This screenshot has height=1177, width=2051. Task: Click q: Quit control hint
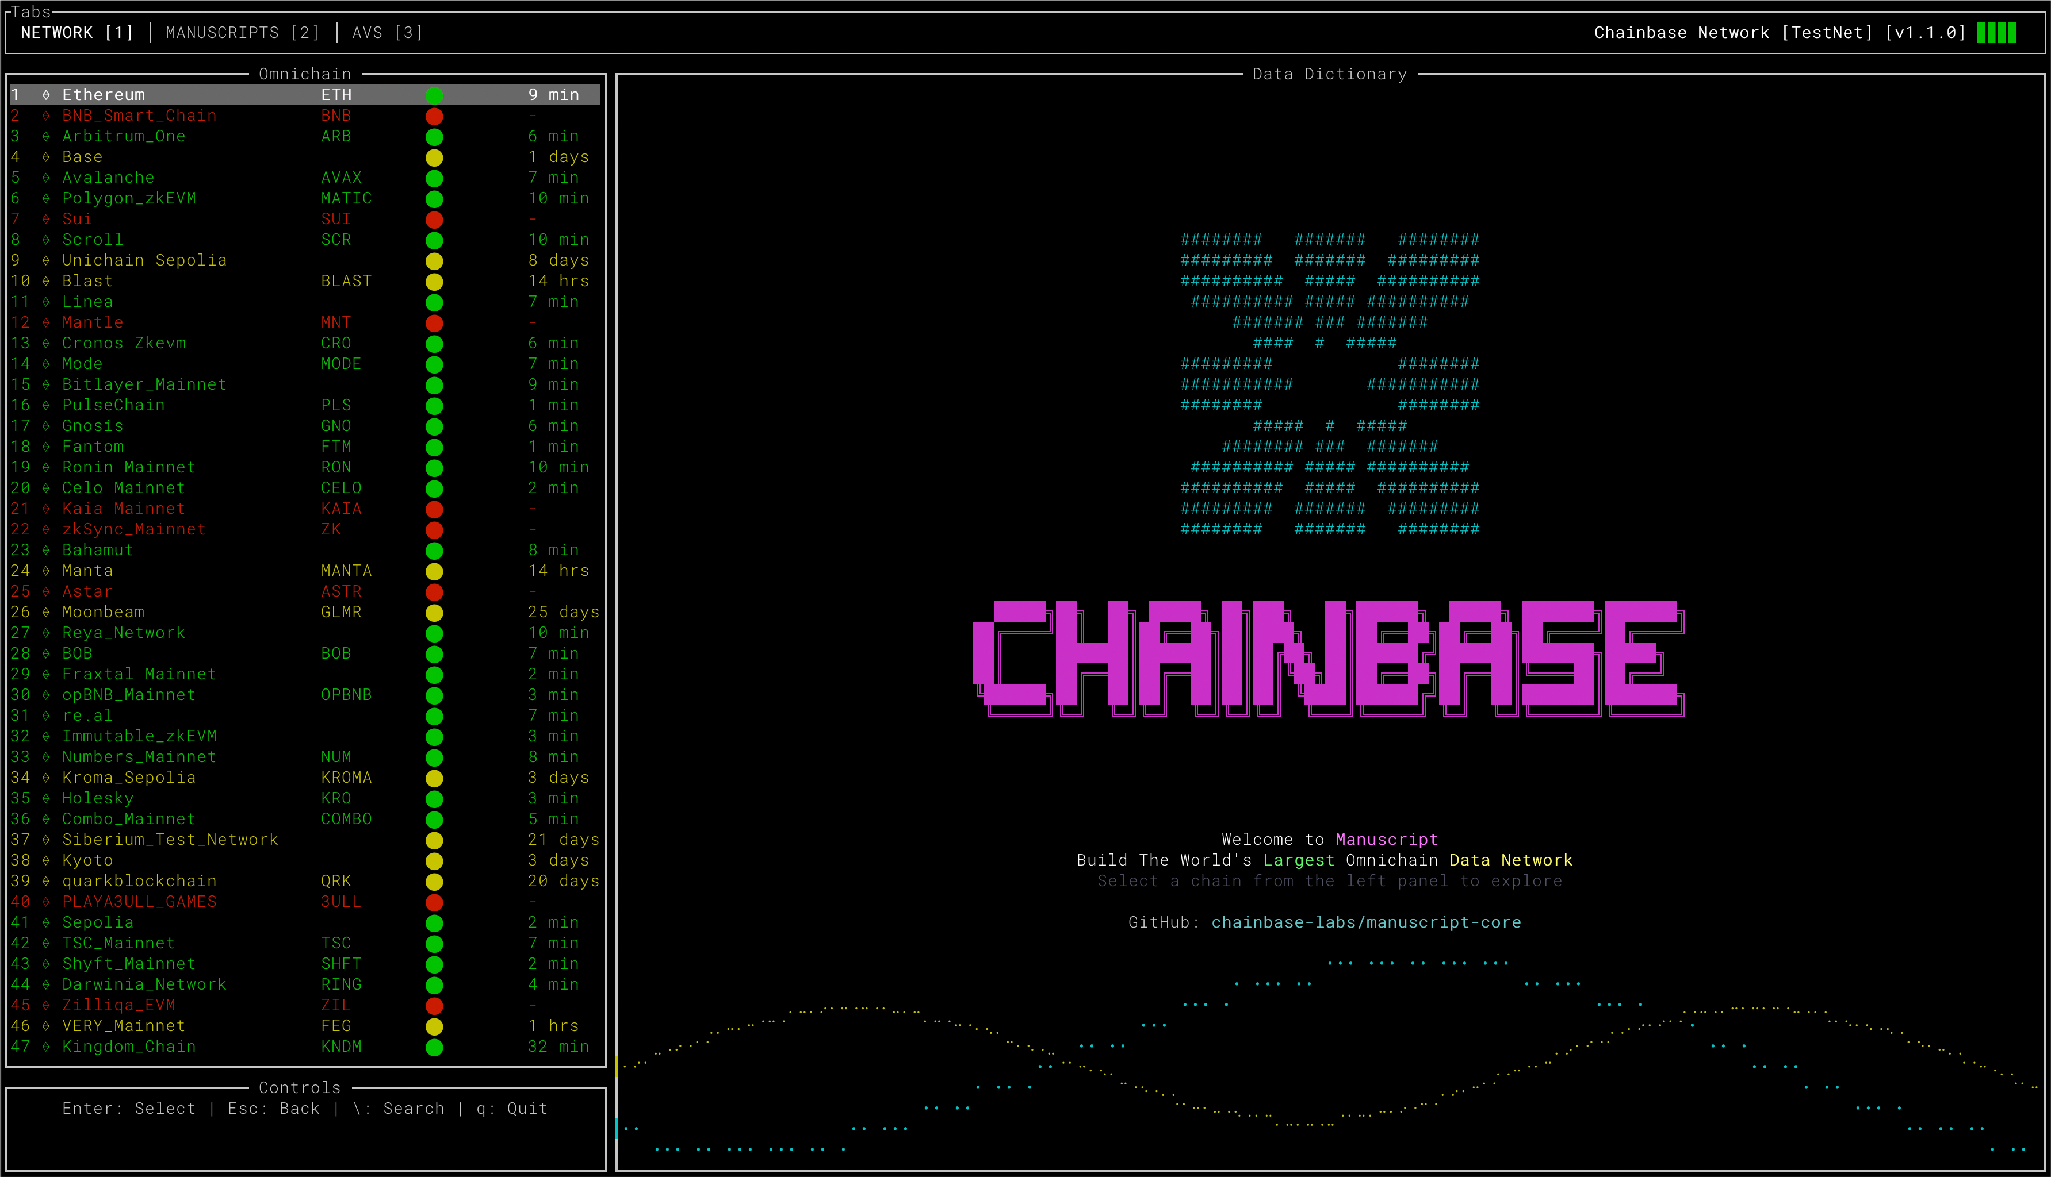[512, 1108]
